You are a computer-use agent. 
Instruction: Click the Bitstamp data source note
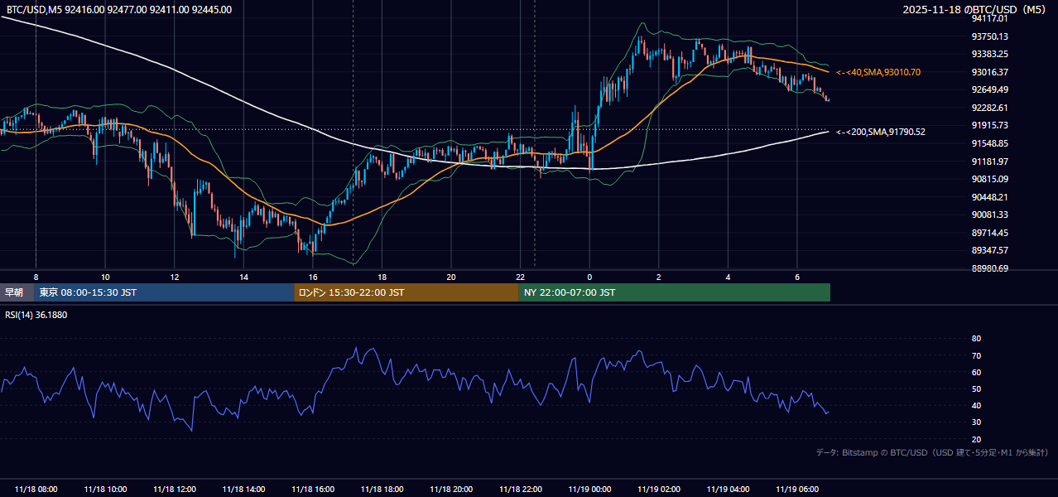[932, 452]
